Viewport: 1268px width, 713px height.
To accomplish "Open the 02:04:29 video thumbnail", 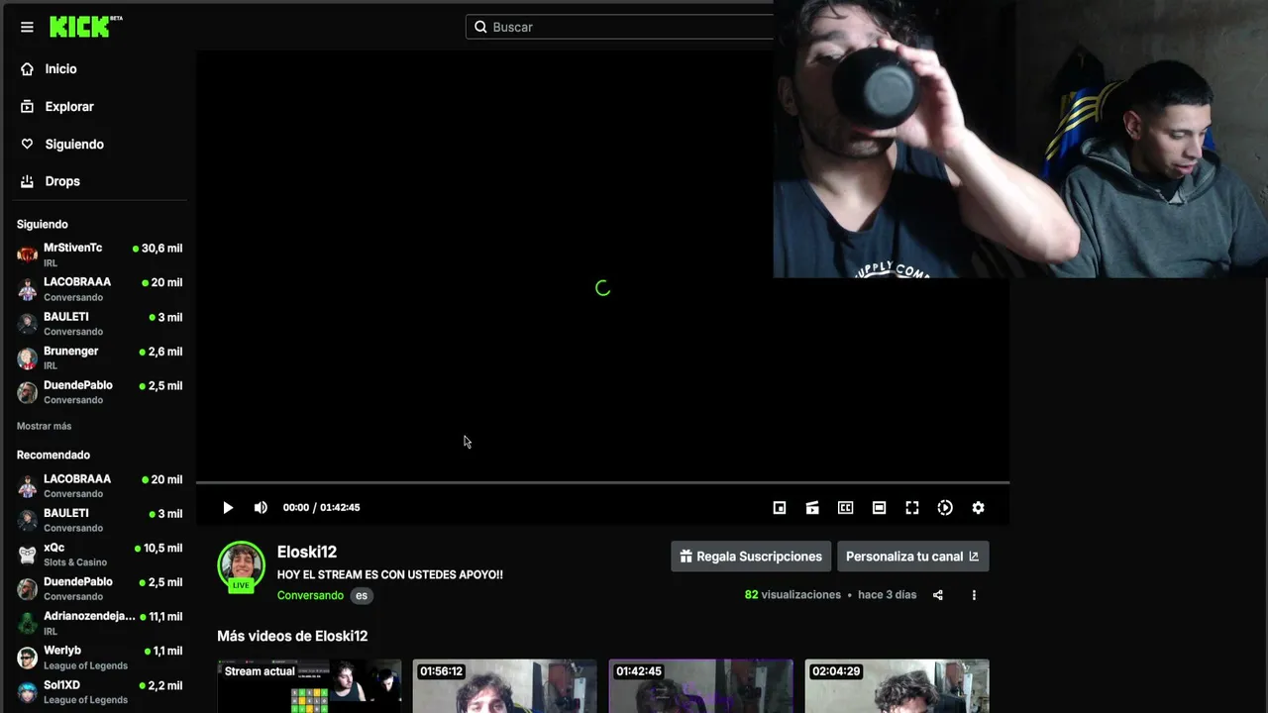I will [898, 686].
